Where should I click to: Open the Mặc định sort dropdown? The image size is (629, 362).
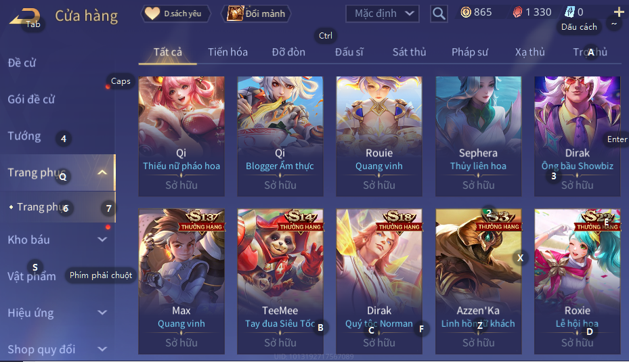(383, 14)
